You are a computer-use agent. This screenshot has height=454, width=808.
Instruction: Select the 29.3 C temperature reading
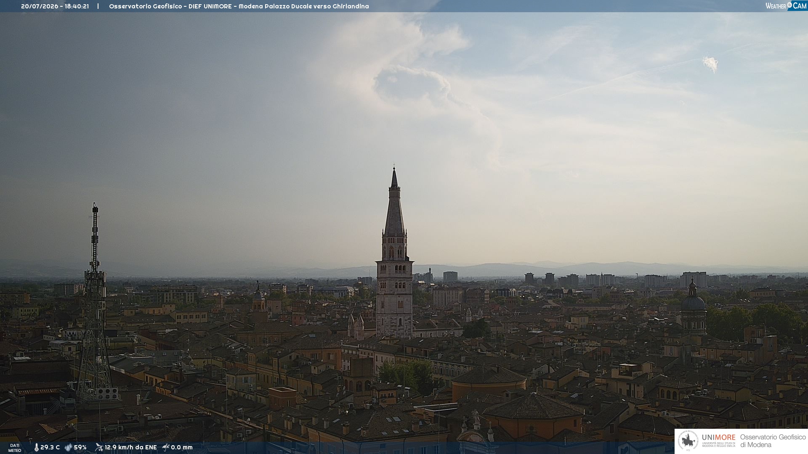pyautogui.click(x=50, y=448)
